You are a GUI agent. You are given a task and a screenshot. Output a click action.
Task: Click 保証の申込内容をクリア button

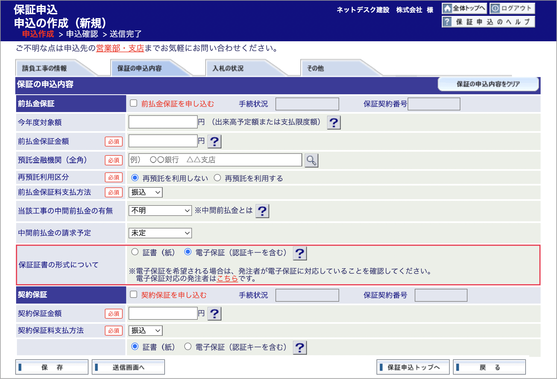488,84
